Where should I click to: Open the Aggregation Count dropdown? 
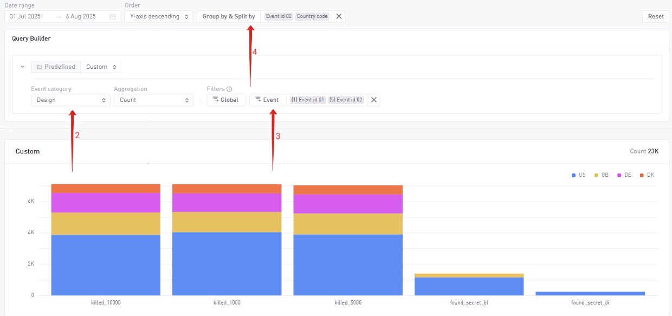[153, 100]
